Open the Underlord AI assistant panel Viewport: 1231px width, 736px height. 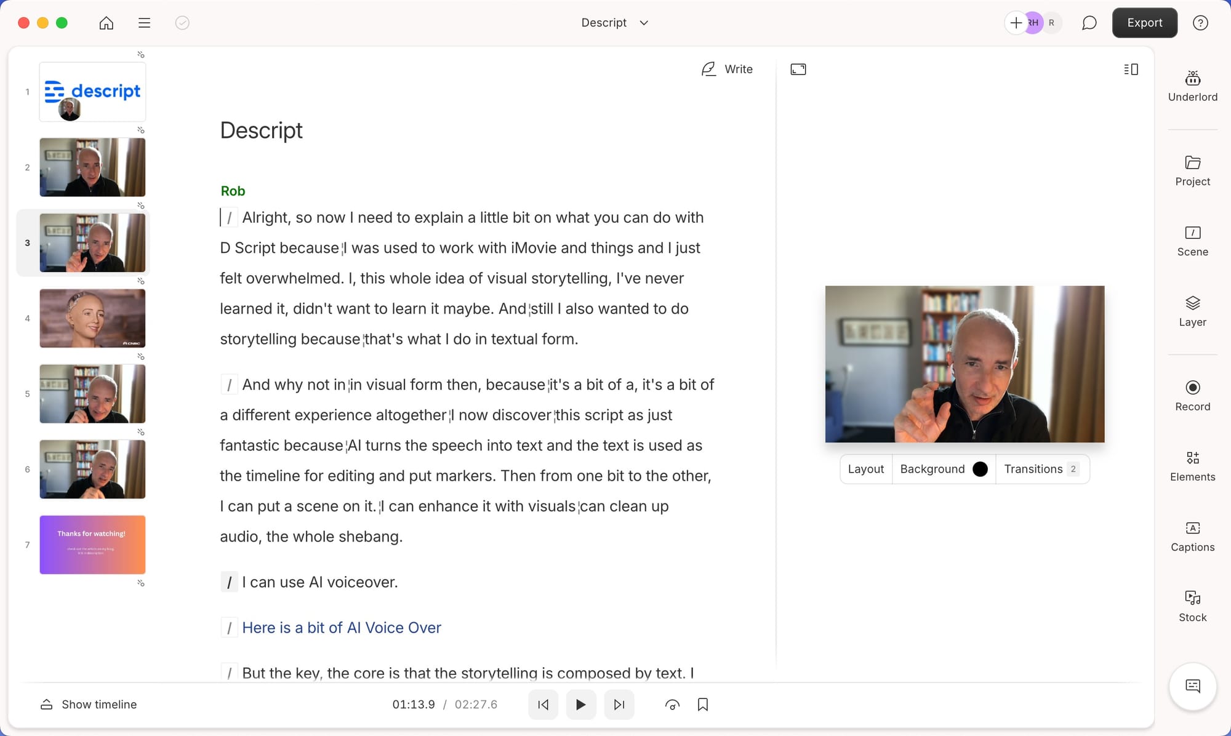(1192, 86)
